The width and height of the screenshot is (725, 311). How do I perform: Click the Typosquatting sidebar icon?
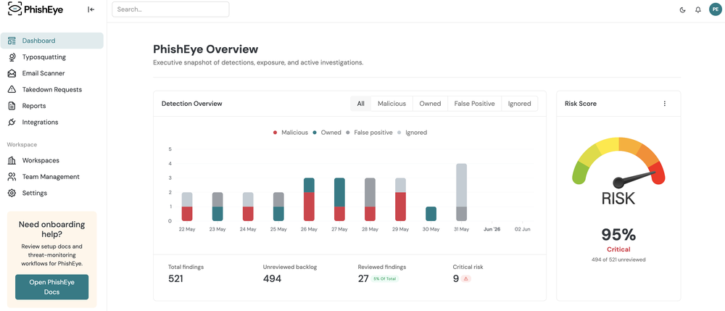[12, 57]
